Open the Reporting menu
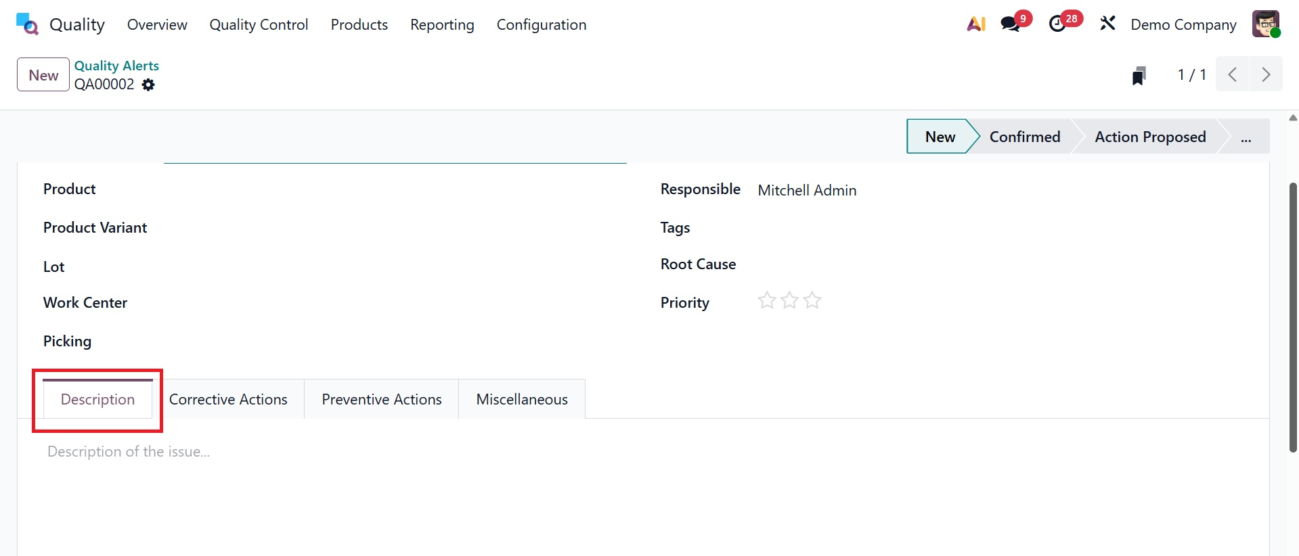The width and height of the screenshot is (1299, 556). click(x=442, y=25)
